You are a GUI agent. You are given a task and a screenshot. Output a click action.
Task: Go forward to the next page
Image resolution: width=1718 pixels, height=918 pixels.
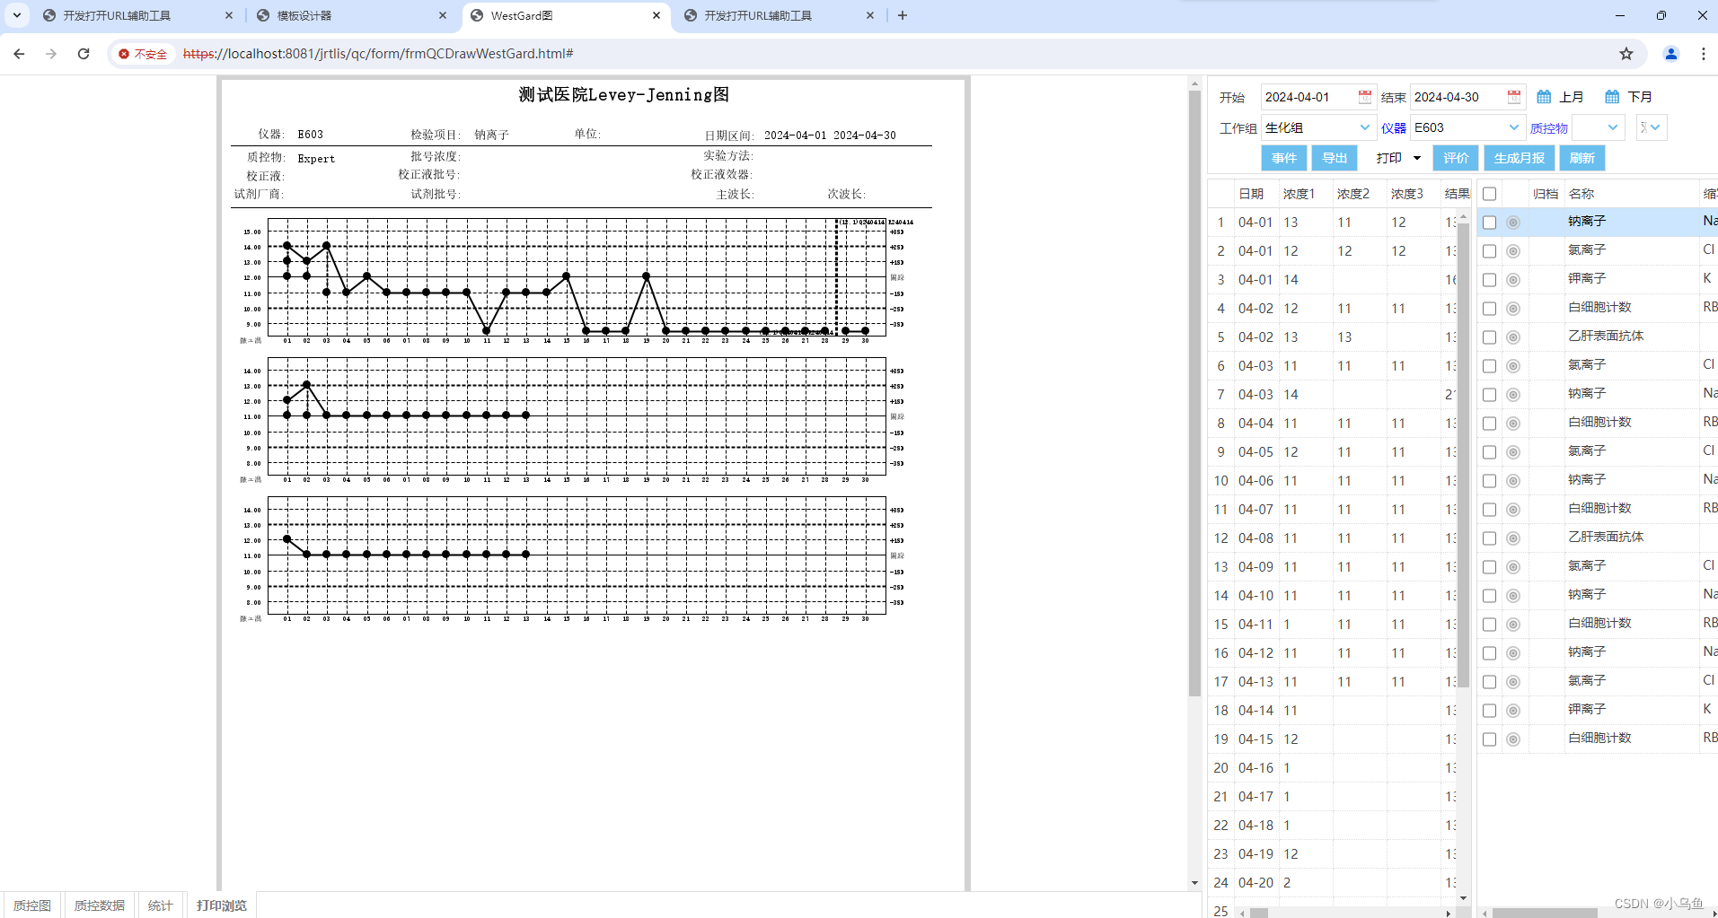(51, 54)
